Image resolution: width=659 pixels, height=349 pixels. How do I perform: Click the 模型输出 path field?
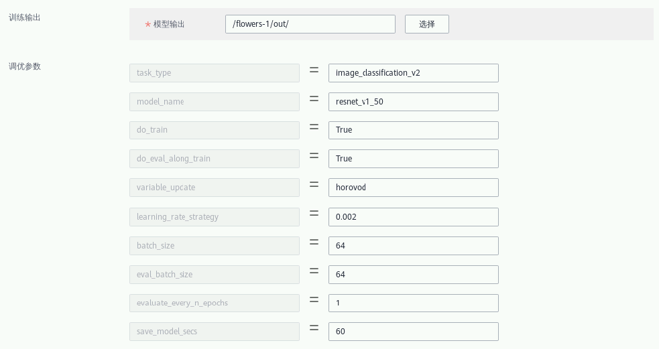tap(310, 24)
